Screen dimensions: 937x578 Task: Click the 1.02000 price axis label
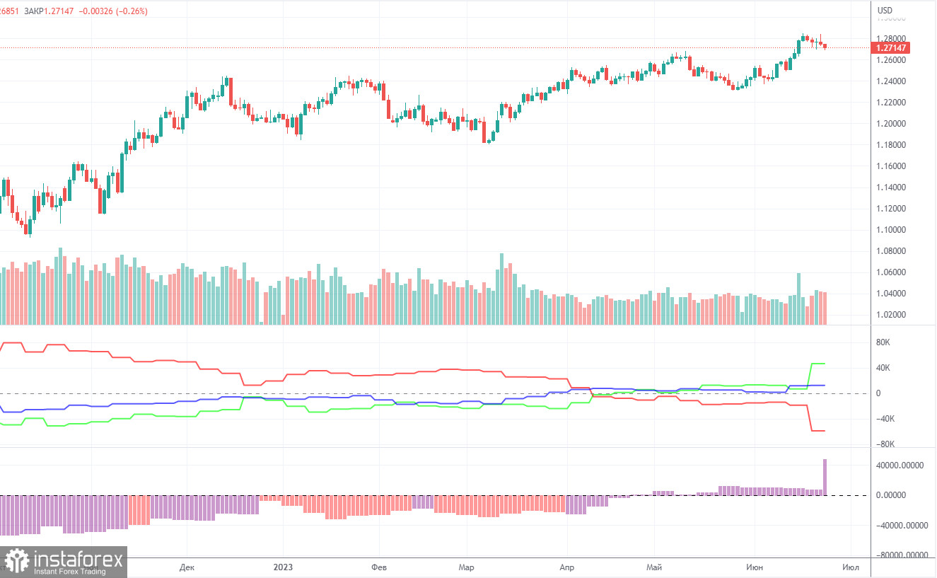pos(892,315)
